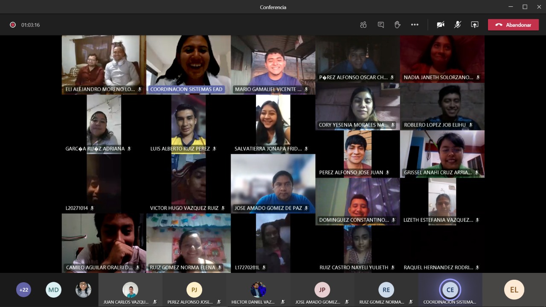
Task: Unmute the microphone
Action: pos(458,25)
